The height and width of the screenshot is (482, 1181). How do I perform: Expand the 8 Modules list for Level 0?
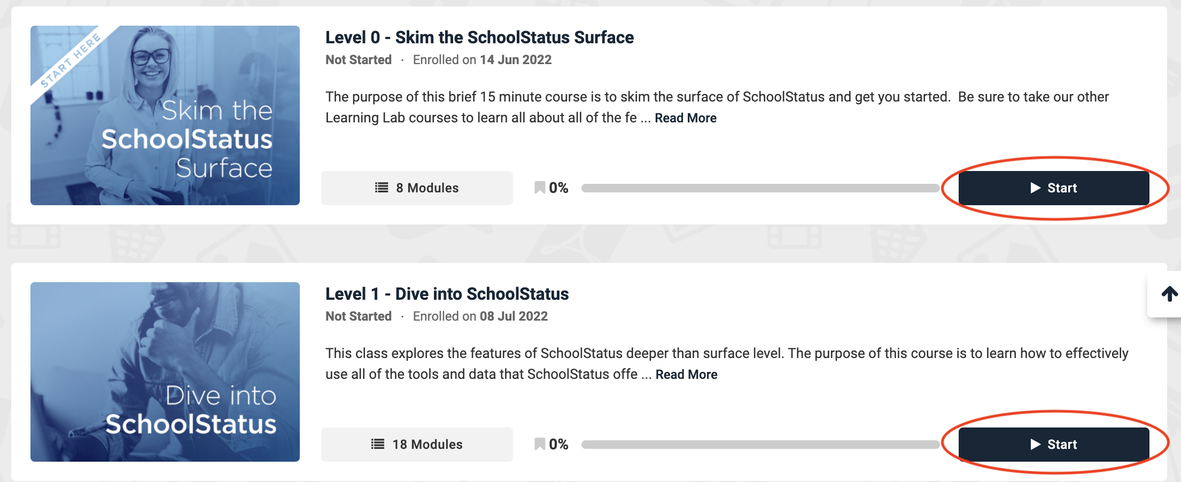tap(416, 188)
